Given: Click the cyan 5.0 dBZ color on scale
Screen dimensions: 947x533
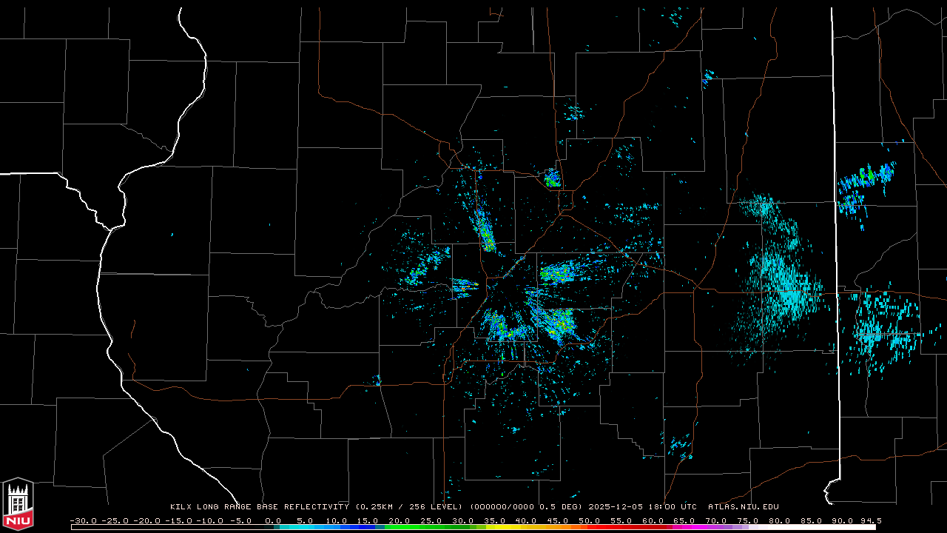Looking at the screenshot, I should tap(305, 527).
